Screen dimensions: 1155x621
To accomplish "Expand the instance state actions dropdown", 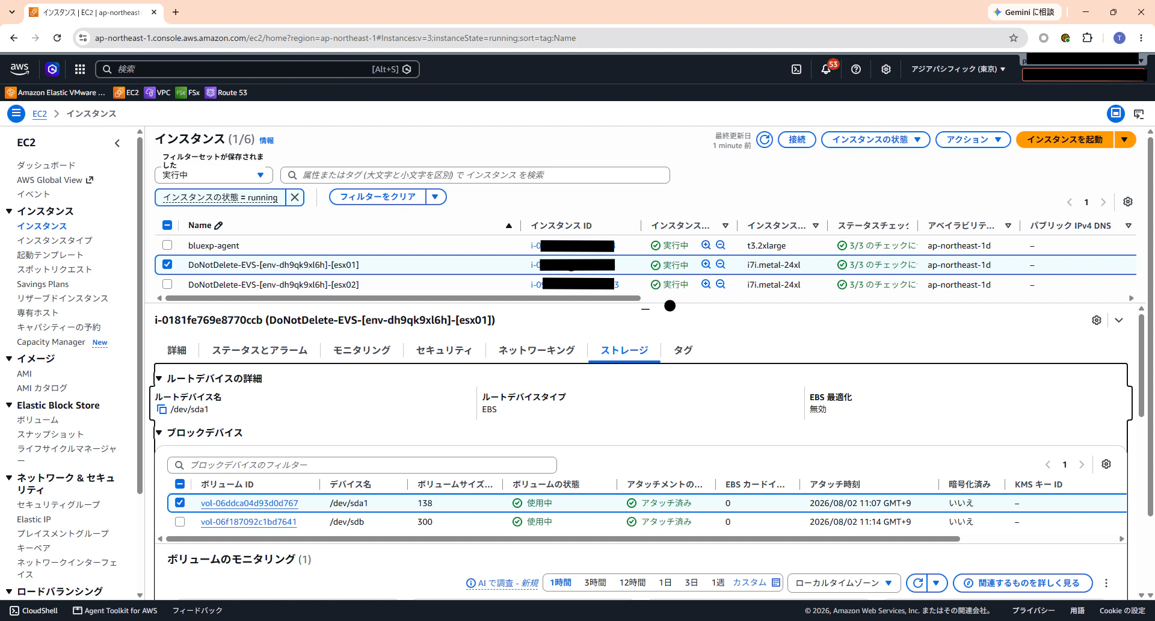I will click(875, 140).
